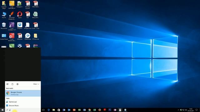
Task: Select Groove Music from the Apps results
Action: tap(23, 105)
